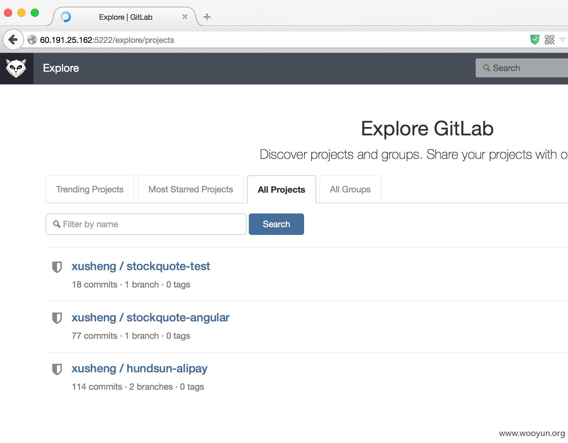Click '77 commits · 1 branch · 0 tags' text
The image size is (568, 443).
tap(131, 336)
